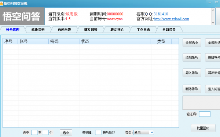Go to the 群发回答 tab
Screen dimensions: 220x137
pos(91,30)
